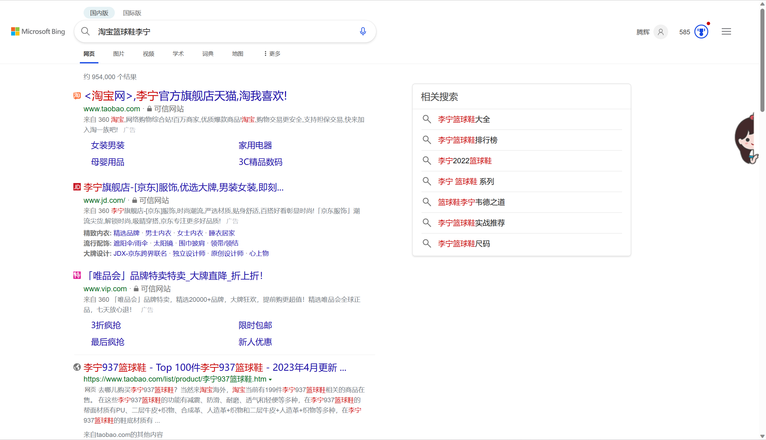Viewport: 766px width, 440px height.
Task: Open the 母婴用品 sitelink
Action: click(x=108, y=162)
